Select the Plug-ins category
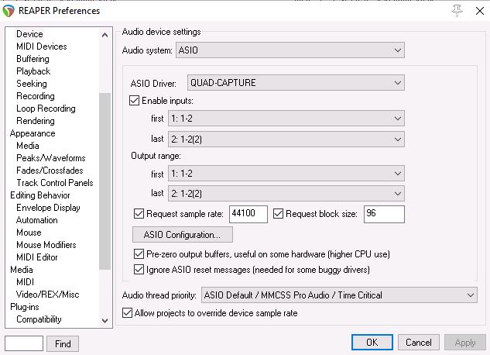This screenshot has height=355, width=490. (x=24, y=307)
